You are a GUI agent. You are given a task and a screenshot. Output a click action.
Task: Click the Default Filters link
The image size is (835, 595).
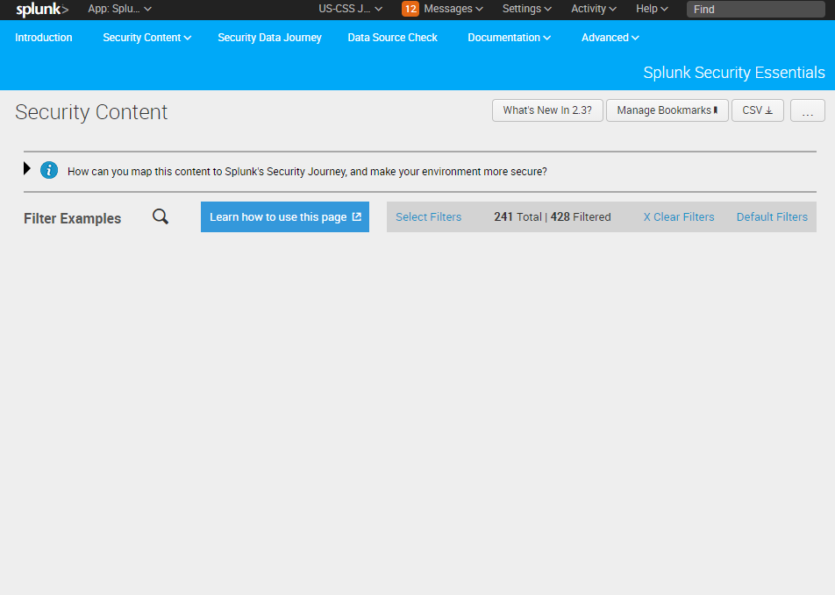772,217
